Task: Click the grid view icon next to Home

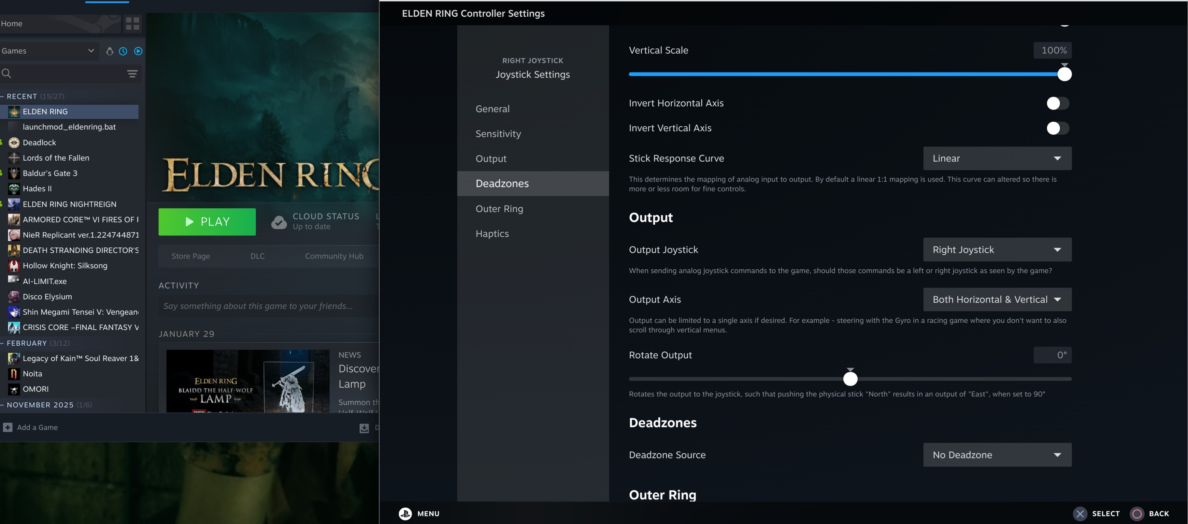Action: pos(132,24)
